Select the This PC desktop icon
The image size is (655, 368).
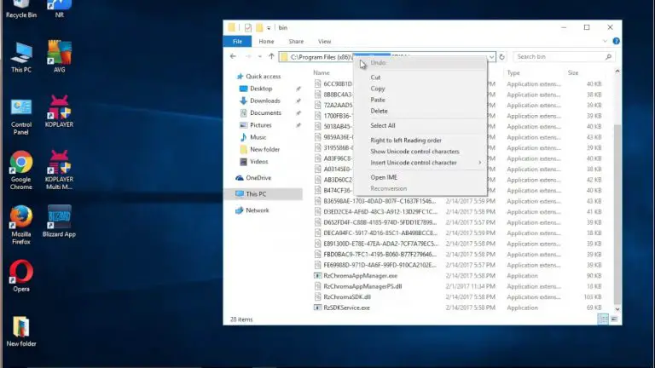[x=20, y=57]
